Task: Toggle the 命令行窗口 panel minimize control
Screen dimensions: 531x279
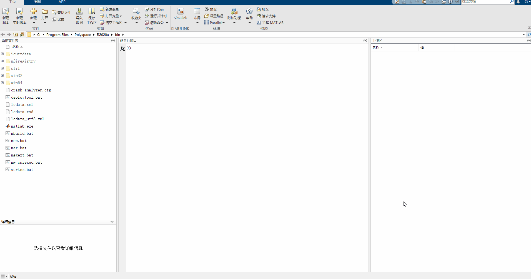Action: click(365, 41)
